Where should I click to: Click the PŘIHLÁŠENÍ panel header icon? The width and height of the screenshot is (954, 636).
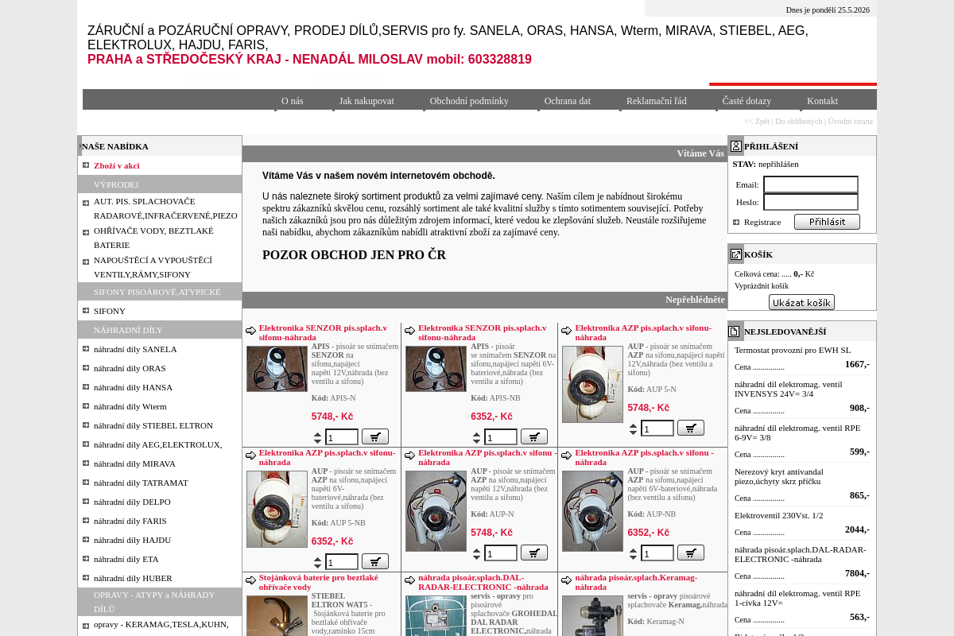(736, 146)
